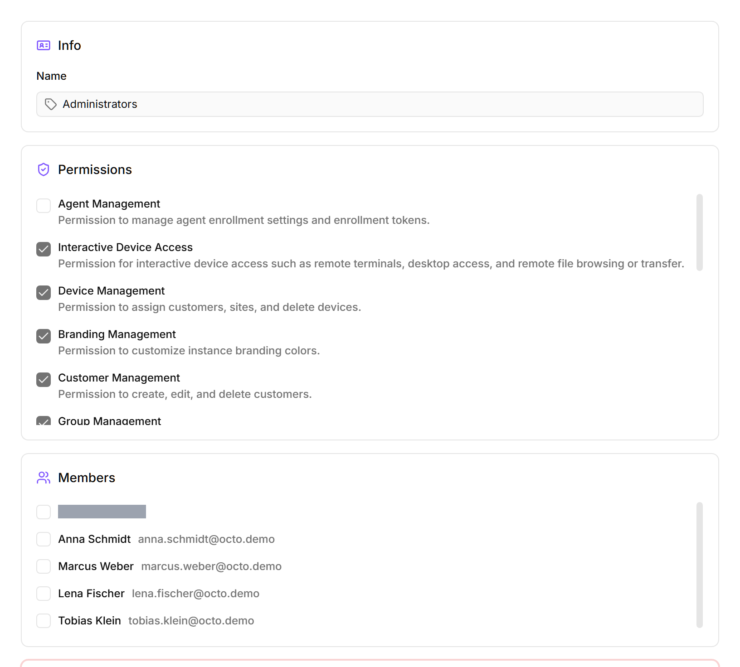Uncheck Customer Management permission
The width and height of the screenshot is (740, 667).
44,380
